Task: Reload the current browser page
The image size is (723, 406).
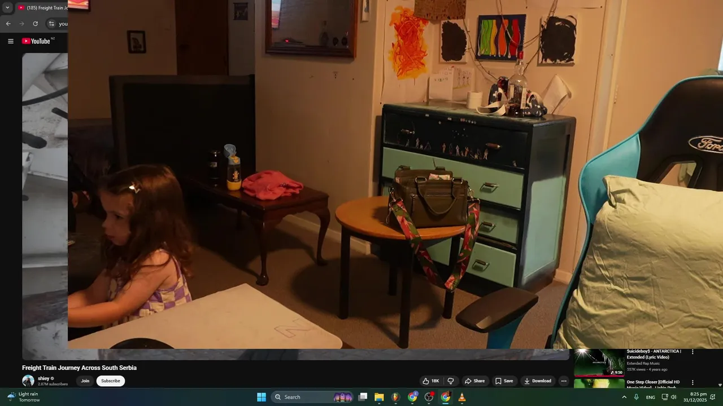Action: 35,24
